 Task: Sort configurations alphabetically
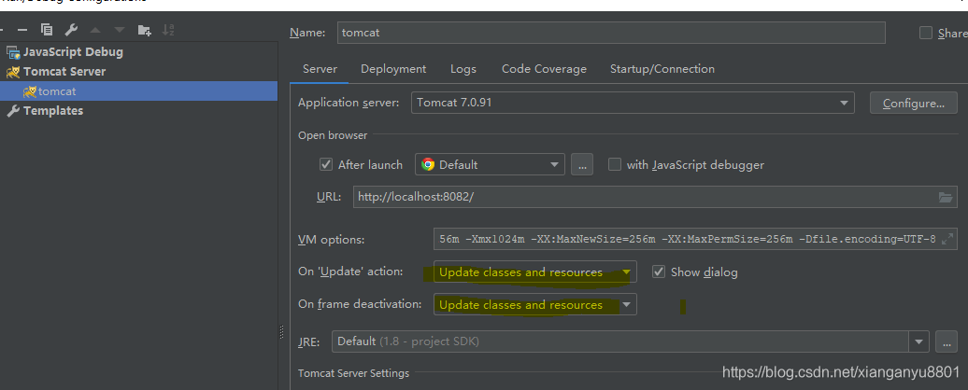pyautogui.click(x=168, y=30)
